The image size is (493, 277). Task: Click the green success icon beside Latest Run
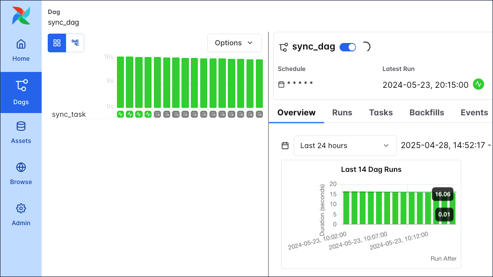click(478, 85)
